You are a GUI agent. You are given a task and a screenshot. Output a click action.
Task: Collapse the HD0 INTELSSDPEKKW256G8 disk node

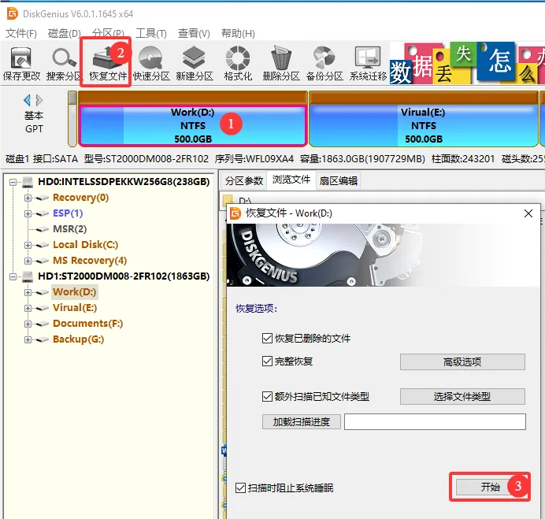pos(13,182)
